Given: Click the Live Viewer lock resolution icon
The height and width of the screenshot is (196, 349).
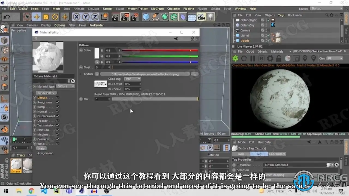Looking at the screenshot, I should [279, 59].
